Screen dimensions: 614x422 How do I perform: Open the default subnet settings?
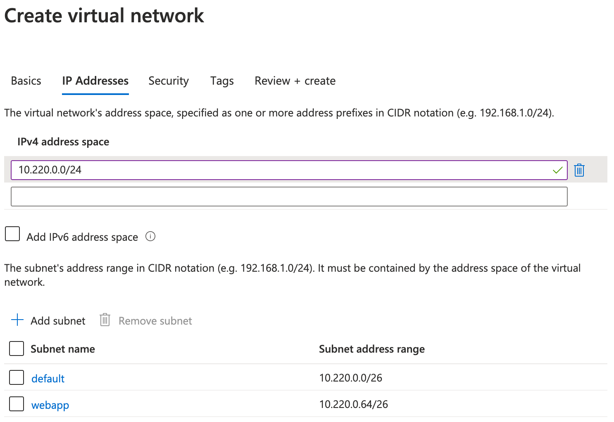tap(48, 378)
